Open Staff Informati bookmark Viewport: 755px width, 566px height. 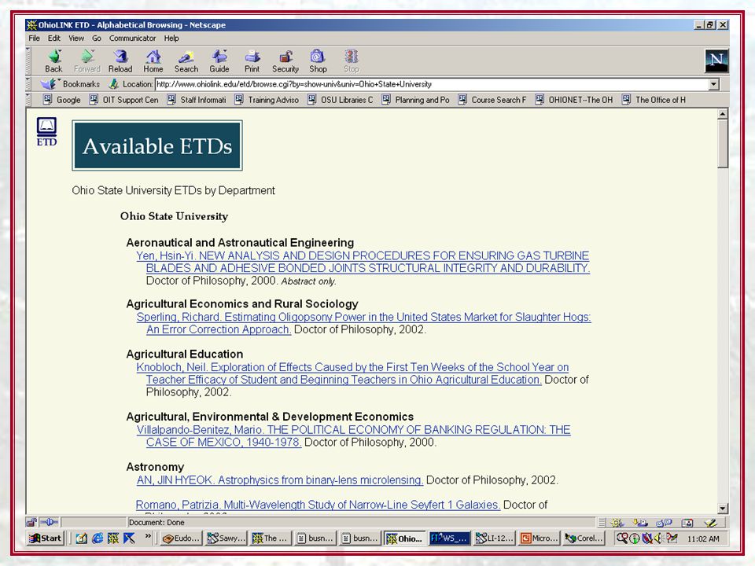pyautogui.click(x=197, y=100)
